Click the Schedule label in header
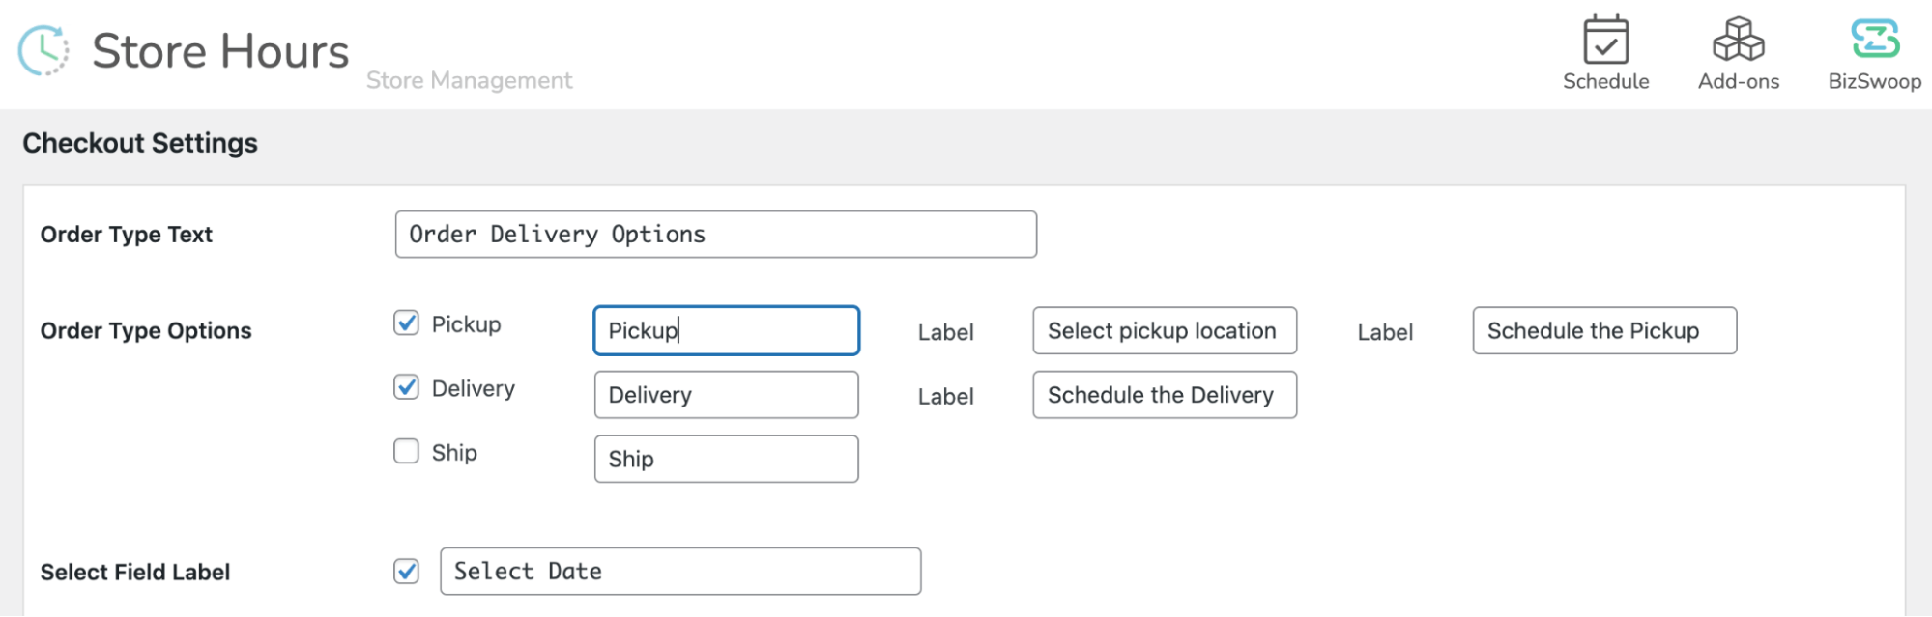 1605,82
